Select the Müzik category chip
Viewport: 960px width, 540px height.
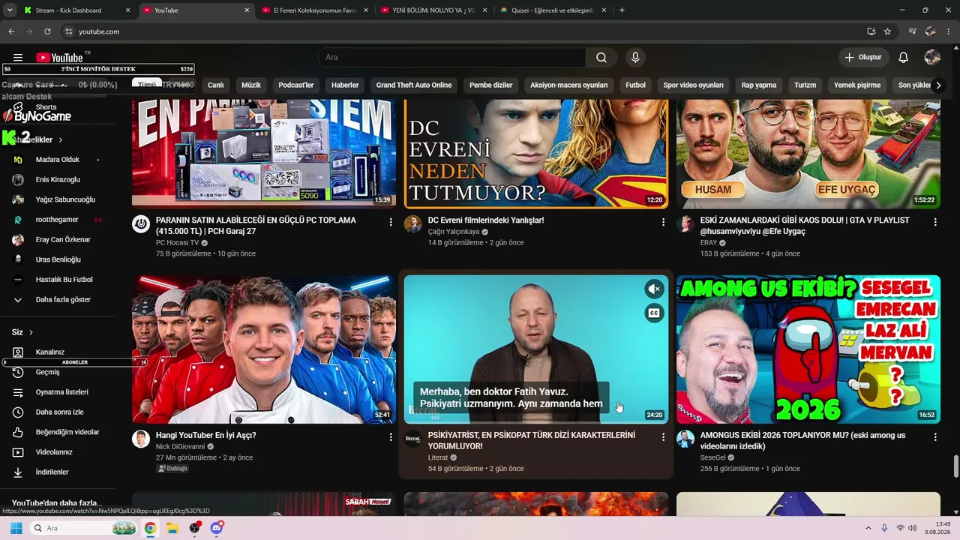(251, 85)
